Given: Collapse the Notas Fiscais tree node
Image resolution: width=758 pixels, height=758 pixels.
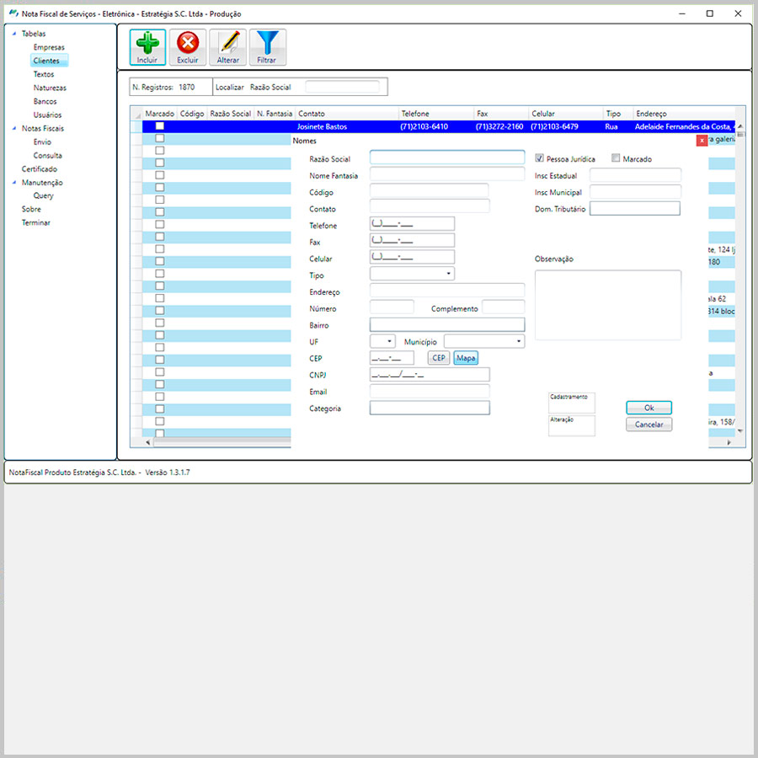Looking at the screenshot, I should tap(14, 128).
